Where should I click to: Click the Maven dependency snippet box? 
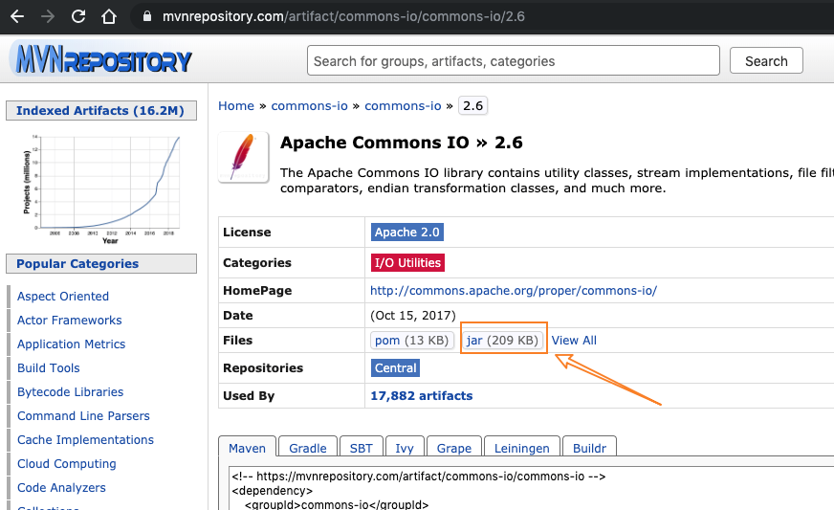point(532,489)
